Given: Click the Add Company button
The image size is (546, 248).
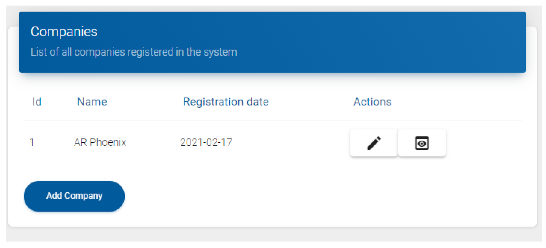Looking at the screenshot, I should point(74,196).
